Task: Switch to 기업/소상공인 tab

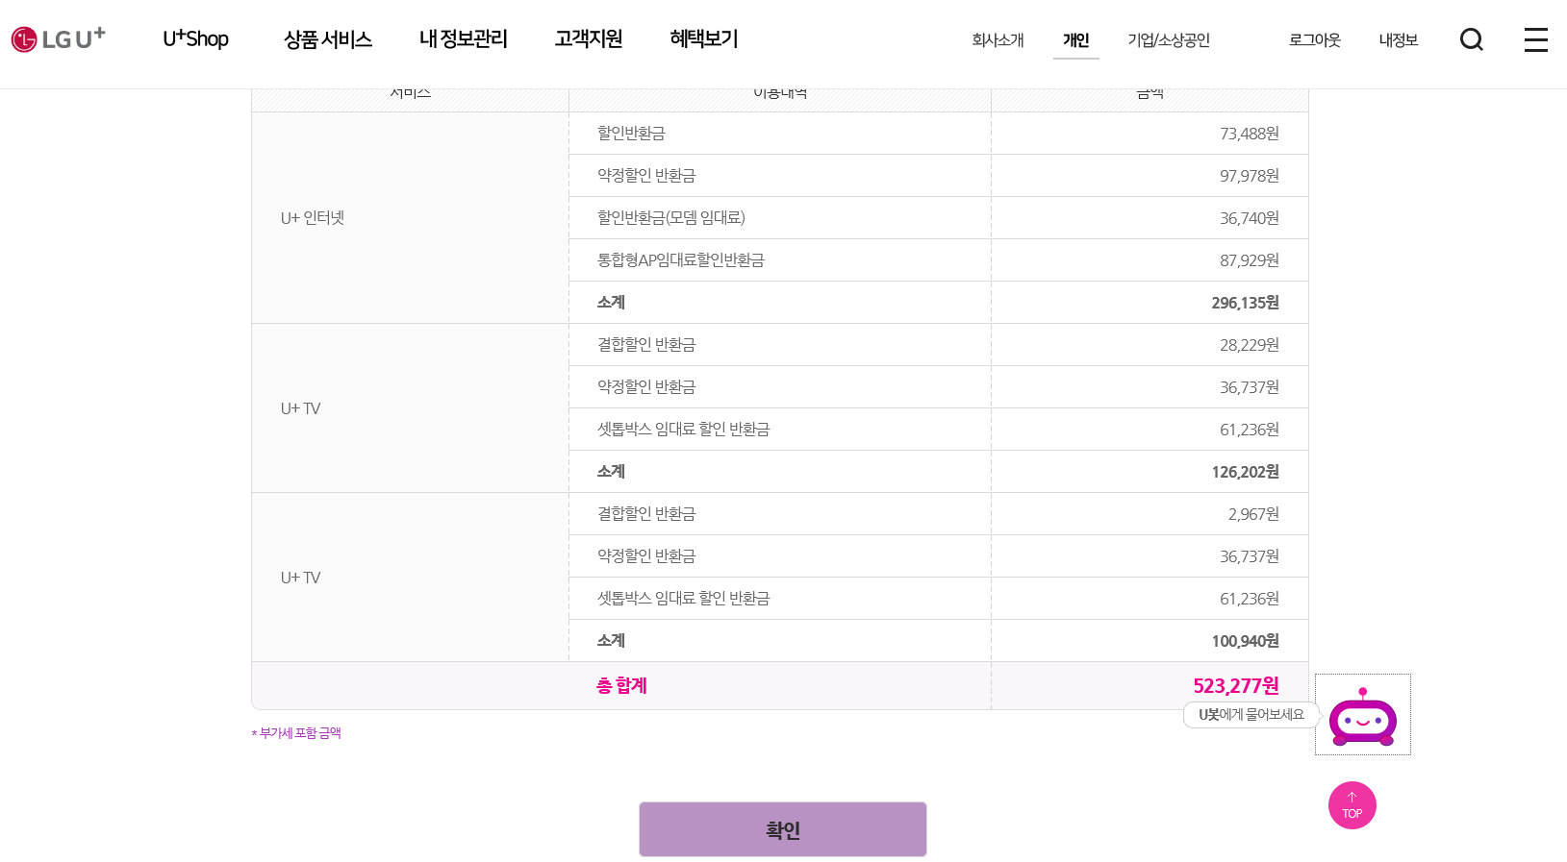Action: pos(1168,40)
